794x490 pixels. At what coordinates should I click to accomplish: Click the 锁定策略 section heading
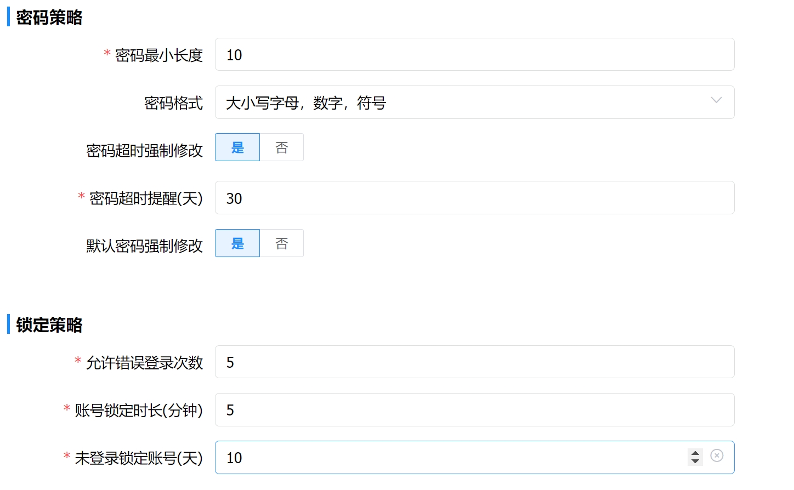[49, 325]
